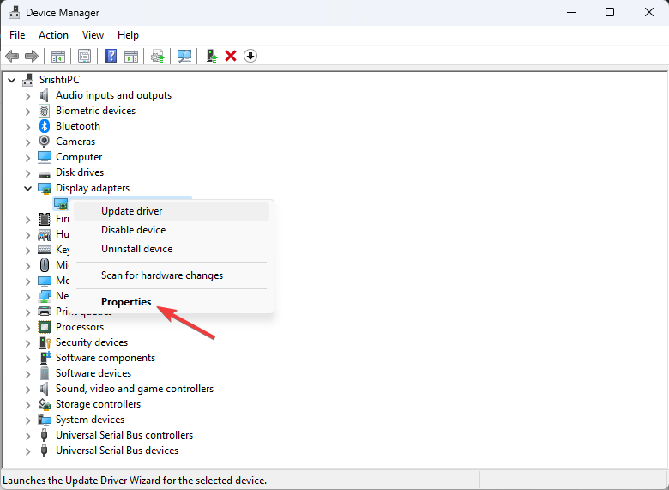Click the gear with green arrow toolbar icon
This screenshot has height=490, width=669.
click(158, 56)
